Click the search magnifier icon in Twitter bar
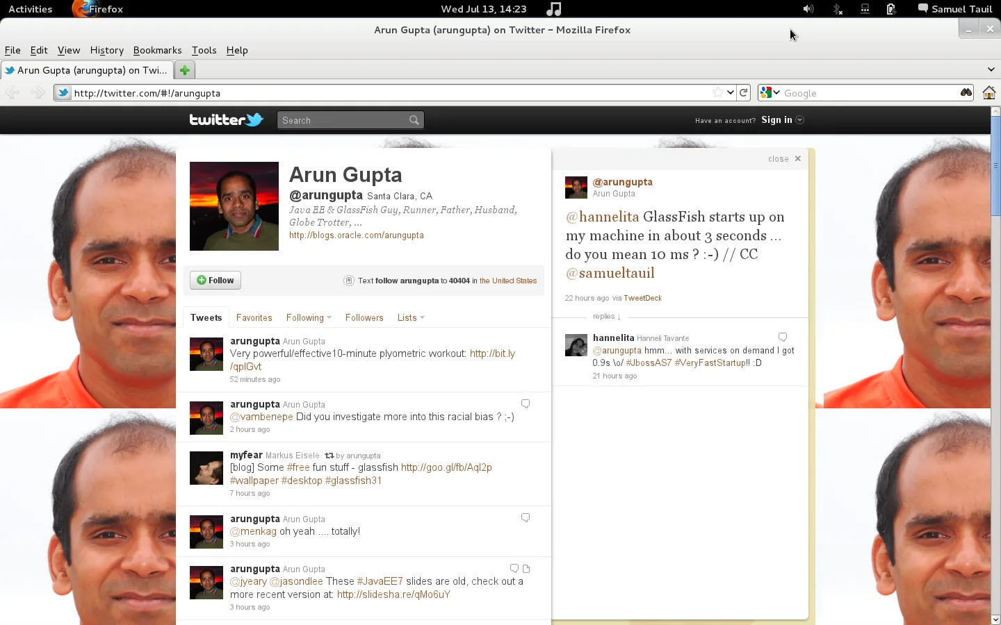Viewport: 1001px width, 625px height. 414,120
